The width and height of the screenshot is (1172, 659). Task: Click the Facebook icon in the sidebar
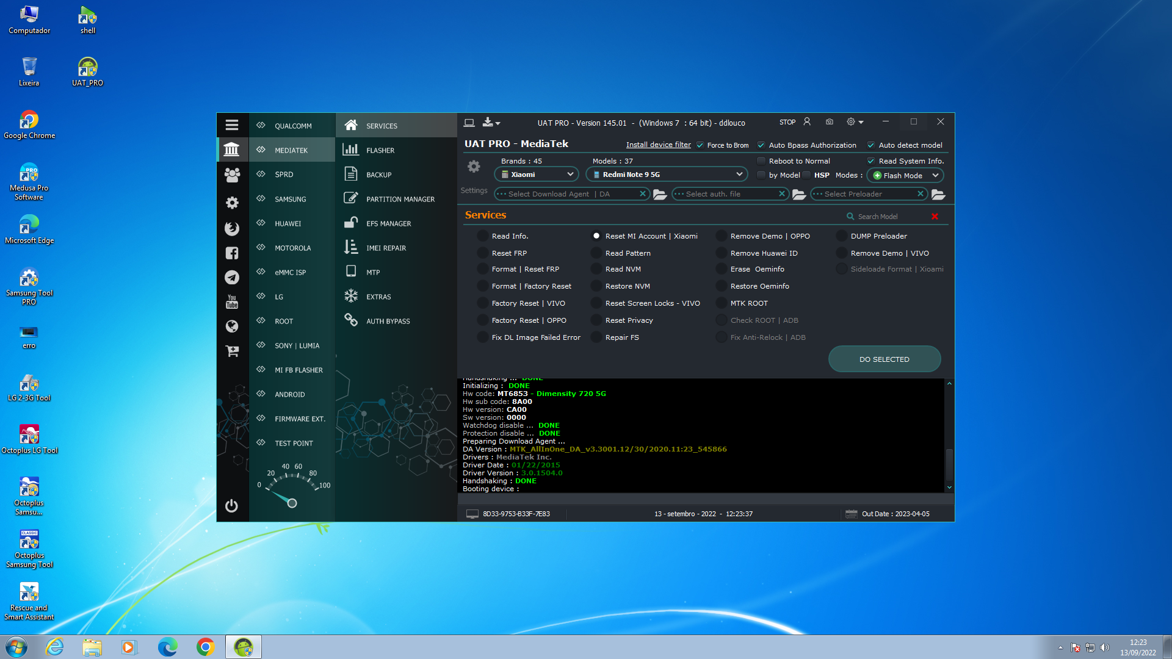(231, 253)
